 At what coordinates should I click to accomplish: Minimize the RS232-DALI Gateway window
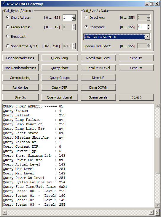pyautogui.click(x=147, y=4)
